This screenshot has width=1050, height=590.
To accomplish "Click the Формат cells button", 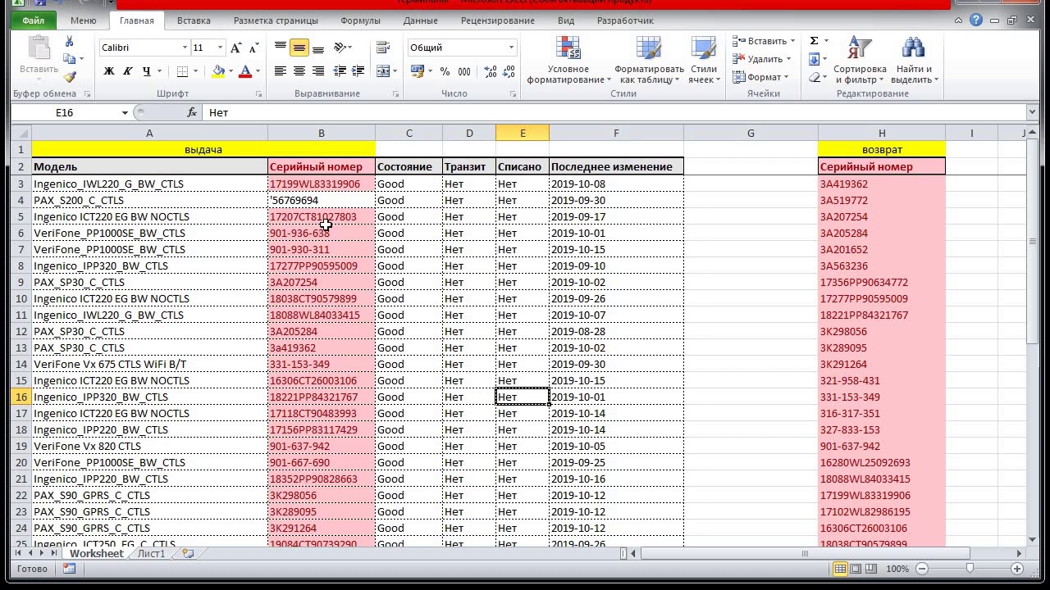I will pos(760,77).
